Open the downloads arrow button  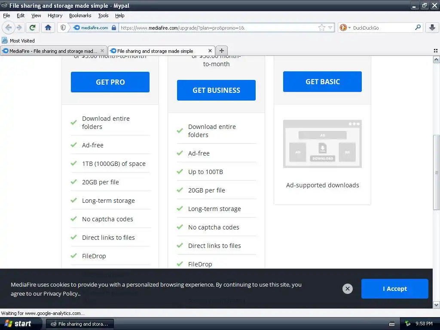432,27
